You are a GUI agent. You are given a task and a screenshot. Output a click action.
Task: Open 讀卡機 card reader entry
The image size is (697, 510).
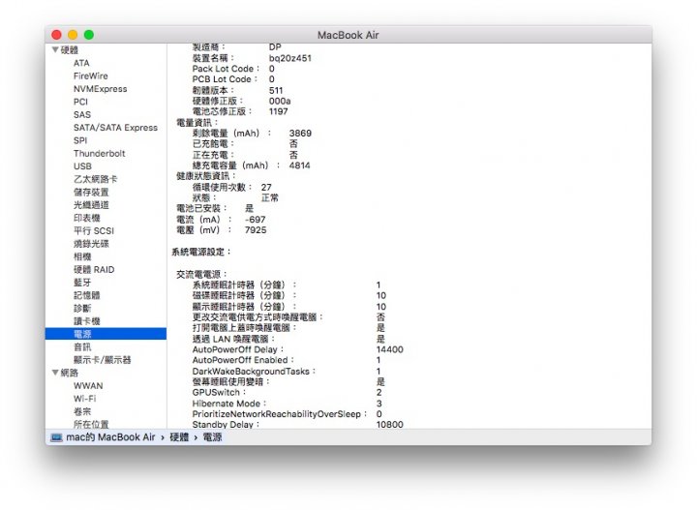pyautogui.click(x=87, y=320)
